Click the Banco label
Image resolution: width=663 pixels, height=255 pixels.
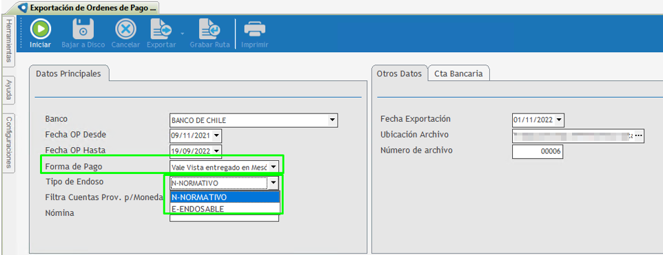[57, 119]
